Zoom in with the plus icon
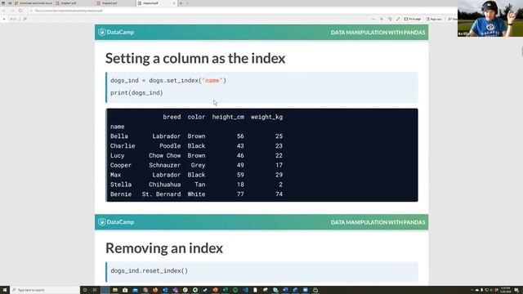This screenshot has width=523, height=294. point(382,19)
